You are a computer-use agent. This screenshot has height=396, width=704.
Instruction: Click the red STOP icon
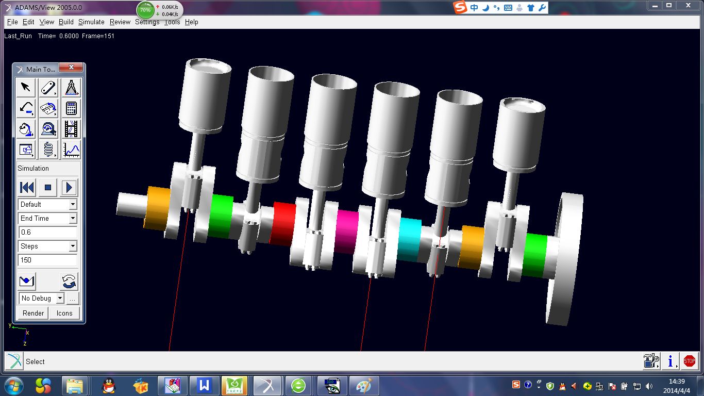pos(689,361)
